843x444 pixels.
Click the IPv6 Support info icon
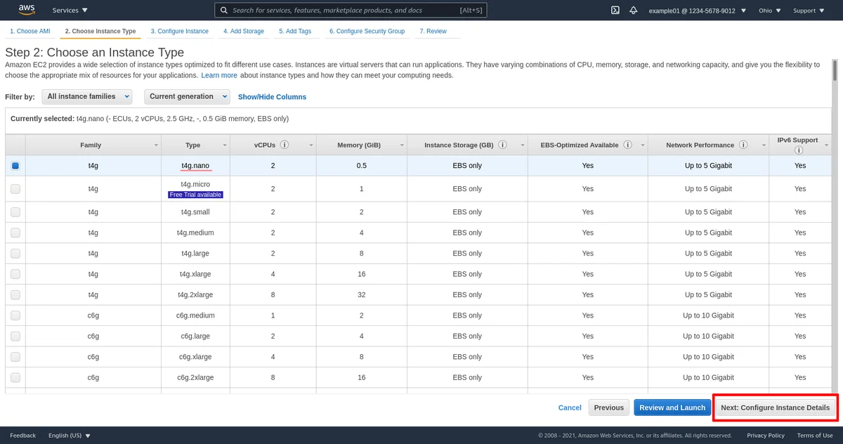tap(798, 150)
